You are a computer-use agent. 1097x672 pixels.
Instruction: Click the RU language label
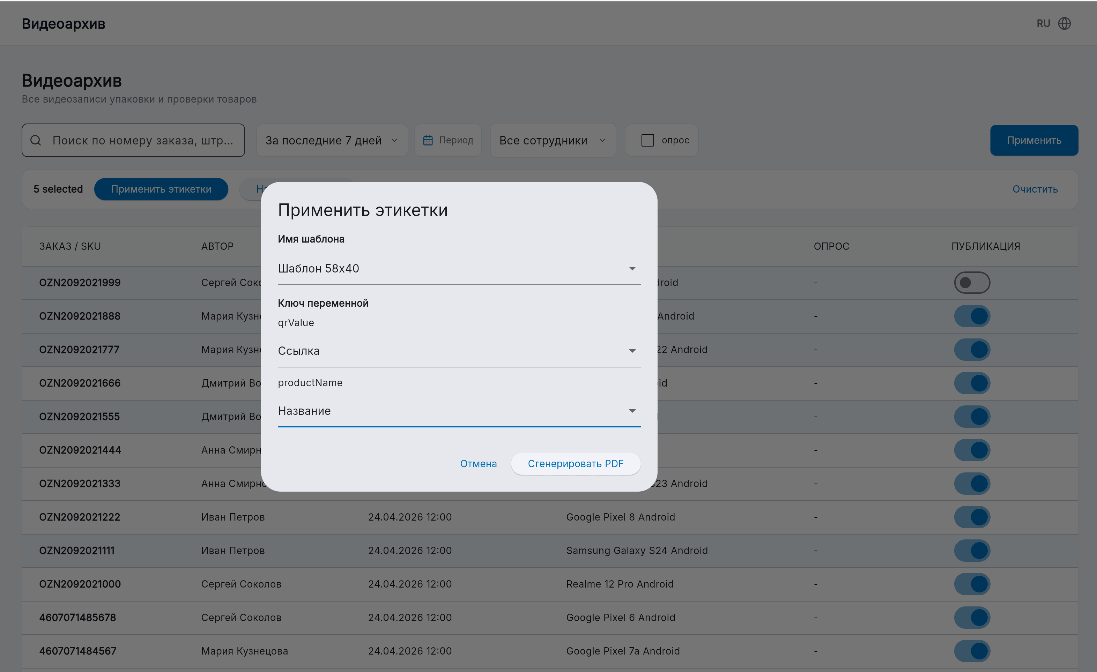point(1043,24)
